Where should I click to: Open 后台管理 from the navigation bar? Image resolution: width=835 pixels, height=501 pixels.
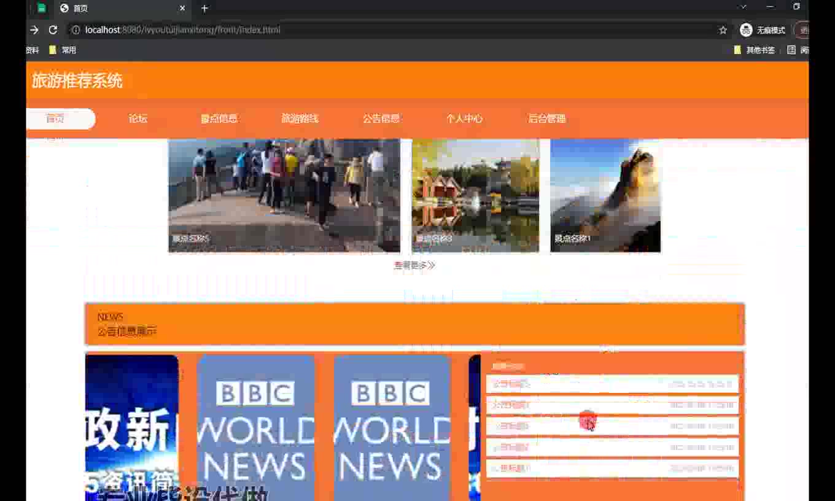[x=547, y=118]
